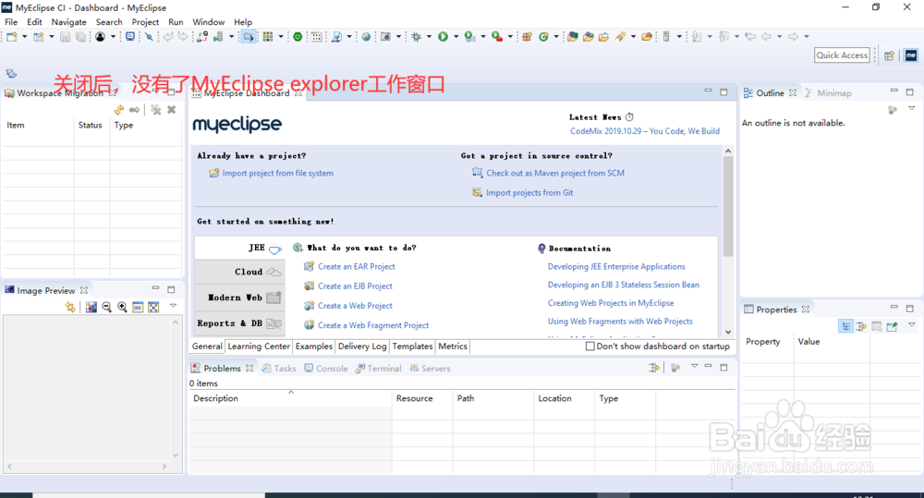Screen dimensions: 924x498
Task: Click Show Categories icon in Properties
Action: click(x=845, y=326)
